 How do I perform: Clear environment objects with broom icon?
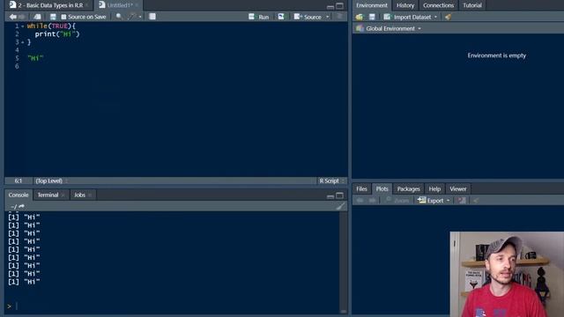(x=448, y=17)
